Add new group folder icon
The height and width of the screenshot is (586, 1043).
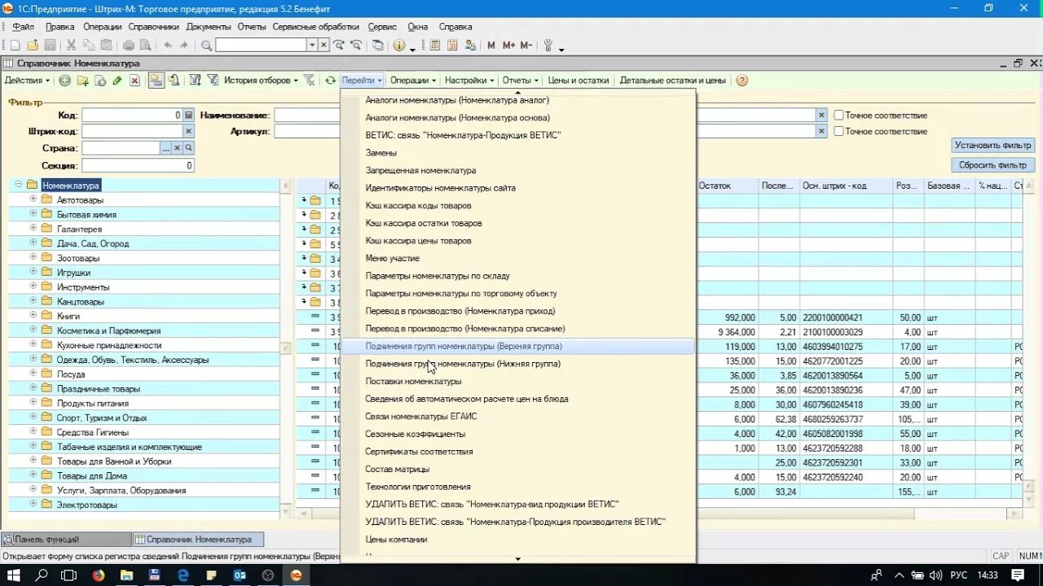click(x=82, y=81)
